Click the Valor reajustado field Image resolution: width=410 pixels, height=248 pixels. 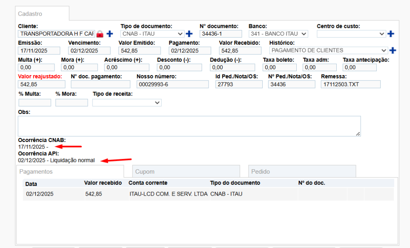[x=41, y=84]
